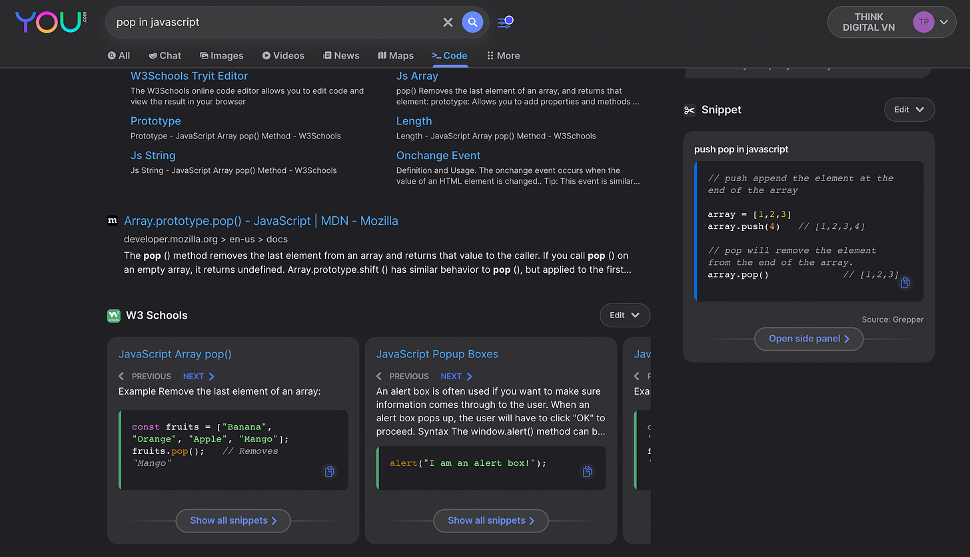Switch to the Videos tab
This screenshot has height=557, width=970.
[x=283, y=56]
